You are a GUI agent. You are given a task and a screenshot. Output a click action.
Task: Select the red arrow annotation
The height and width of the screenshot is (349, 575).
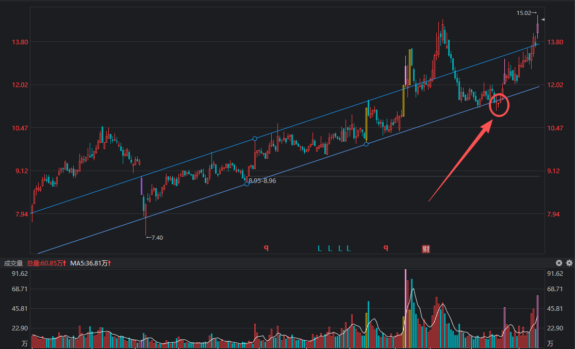coord(459,161)
